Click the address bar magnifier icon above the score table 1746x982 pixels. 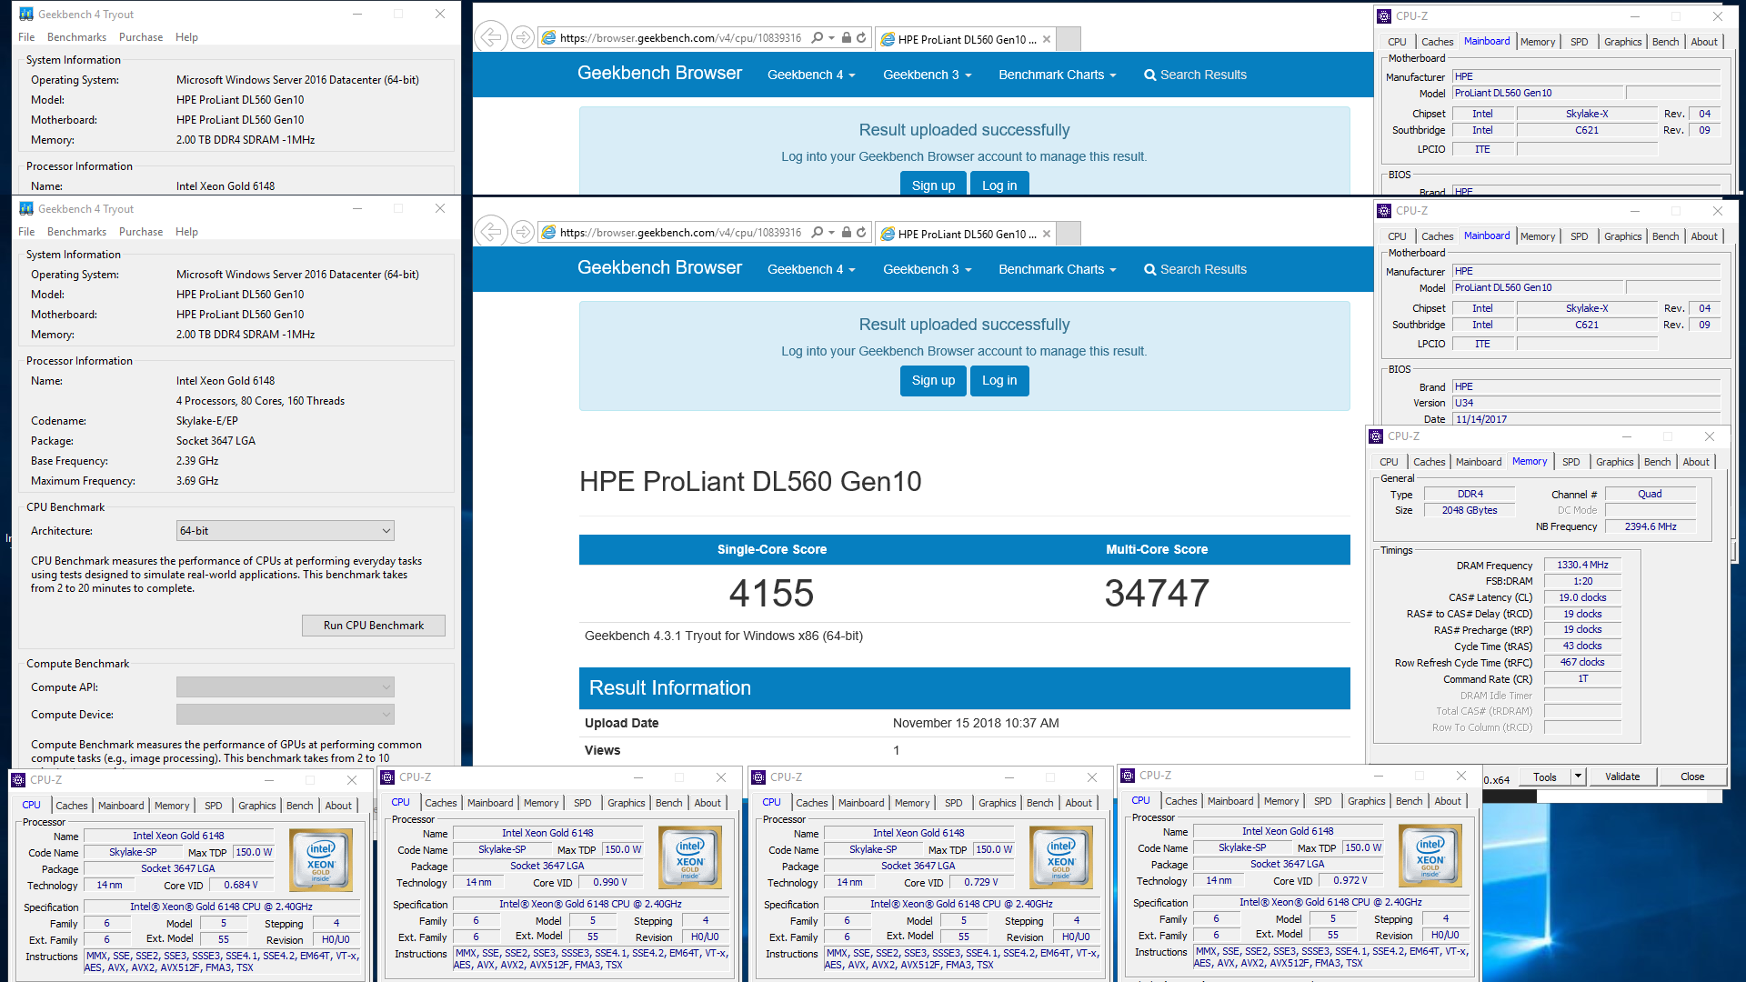pyautogui.click(x=817, y=232)
